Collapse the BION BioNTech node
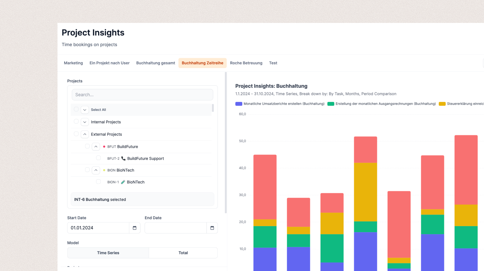This screenshot has height=271, width=484. point(96,170)
